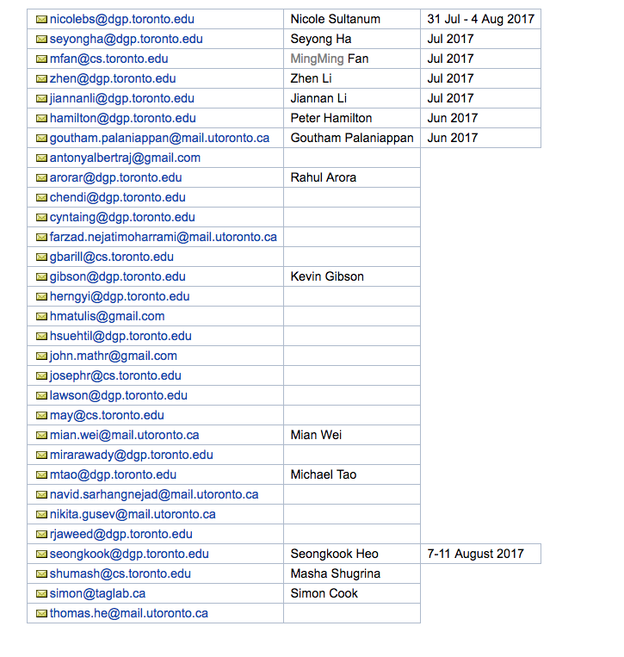Click envelope icon next to gibson@dgp.toronto.edu
This screenshot has width=624, height=657.
pyautogui.click(x=41, y=277)
